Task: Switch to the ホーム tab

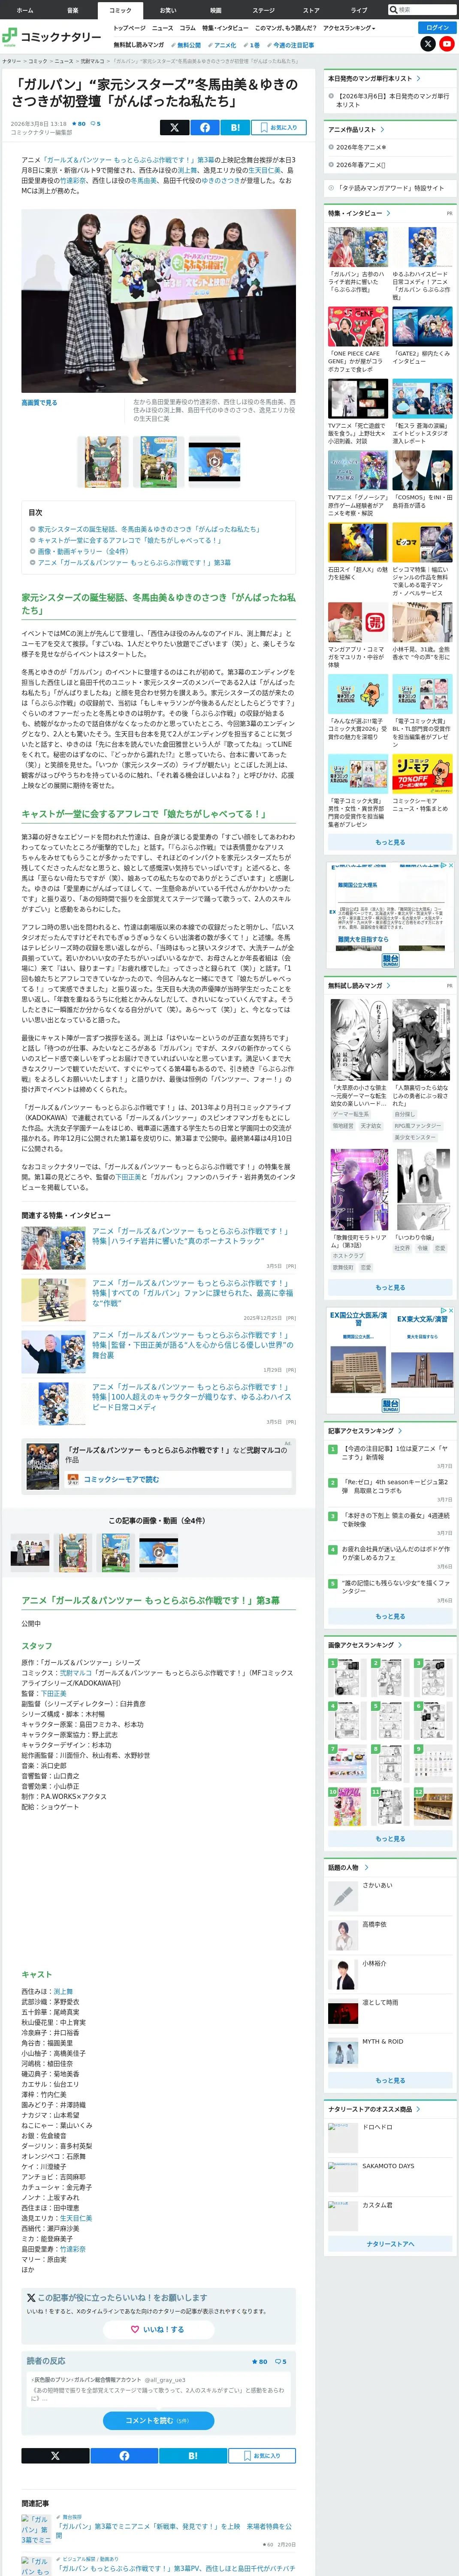Action: tap(25, 10)
